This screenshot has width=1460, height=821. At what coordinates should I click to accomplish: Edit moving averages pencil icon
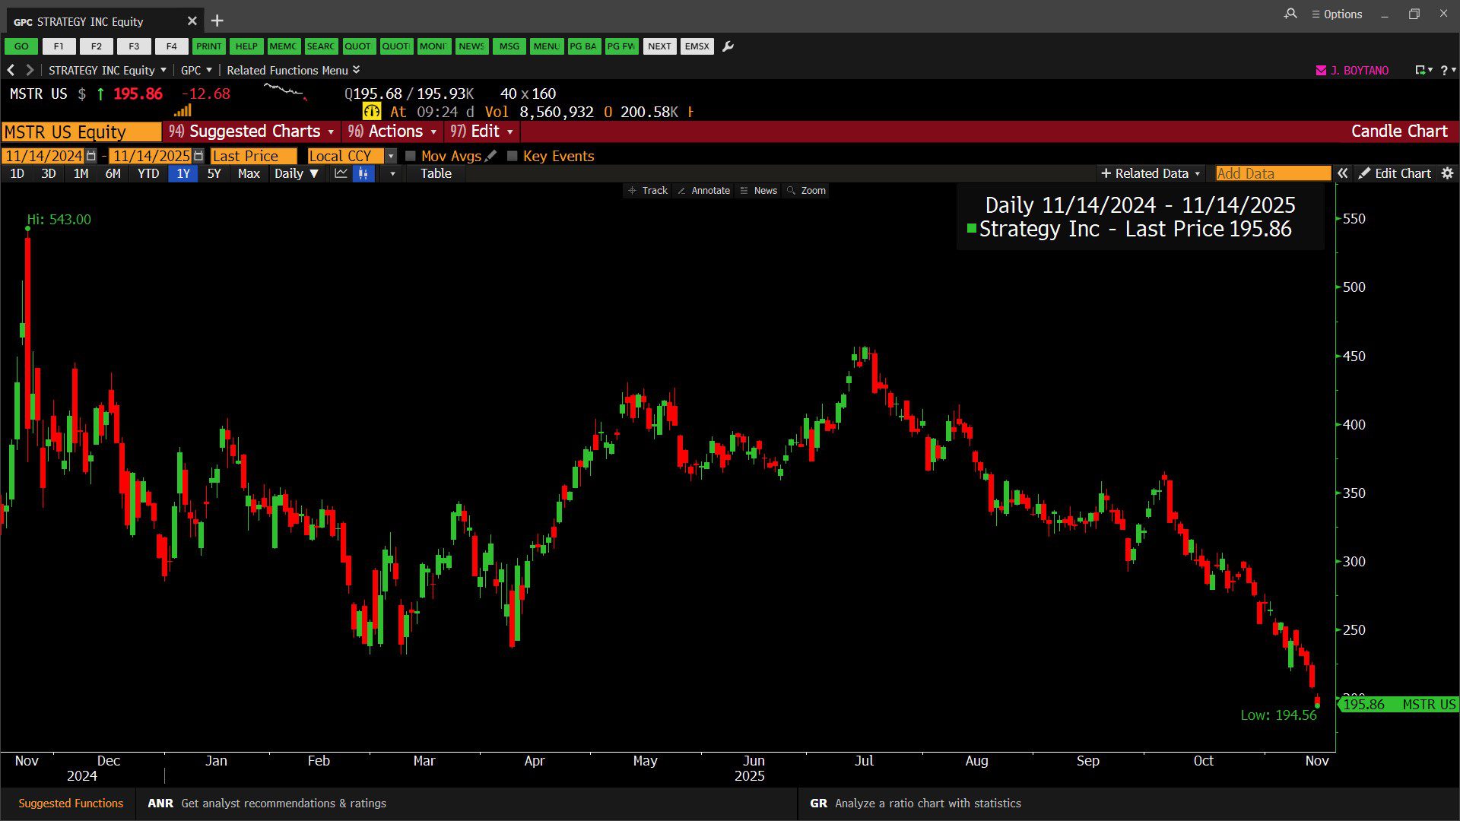click(x=491, y=156)
